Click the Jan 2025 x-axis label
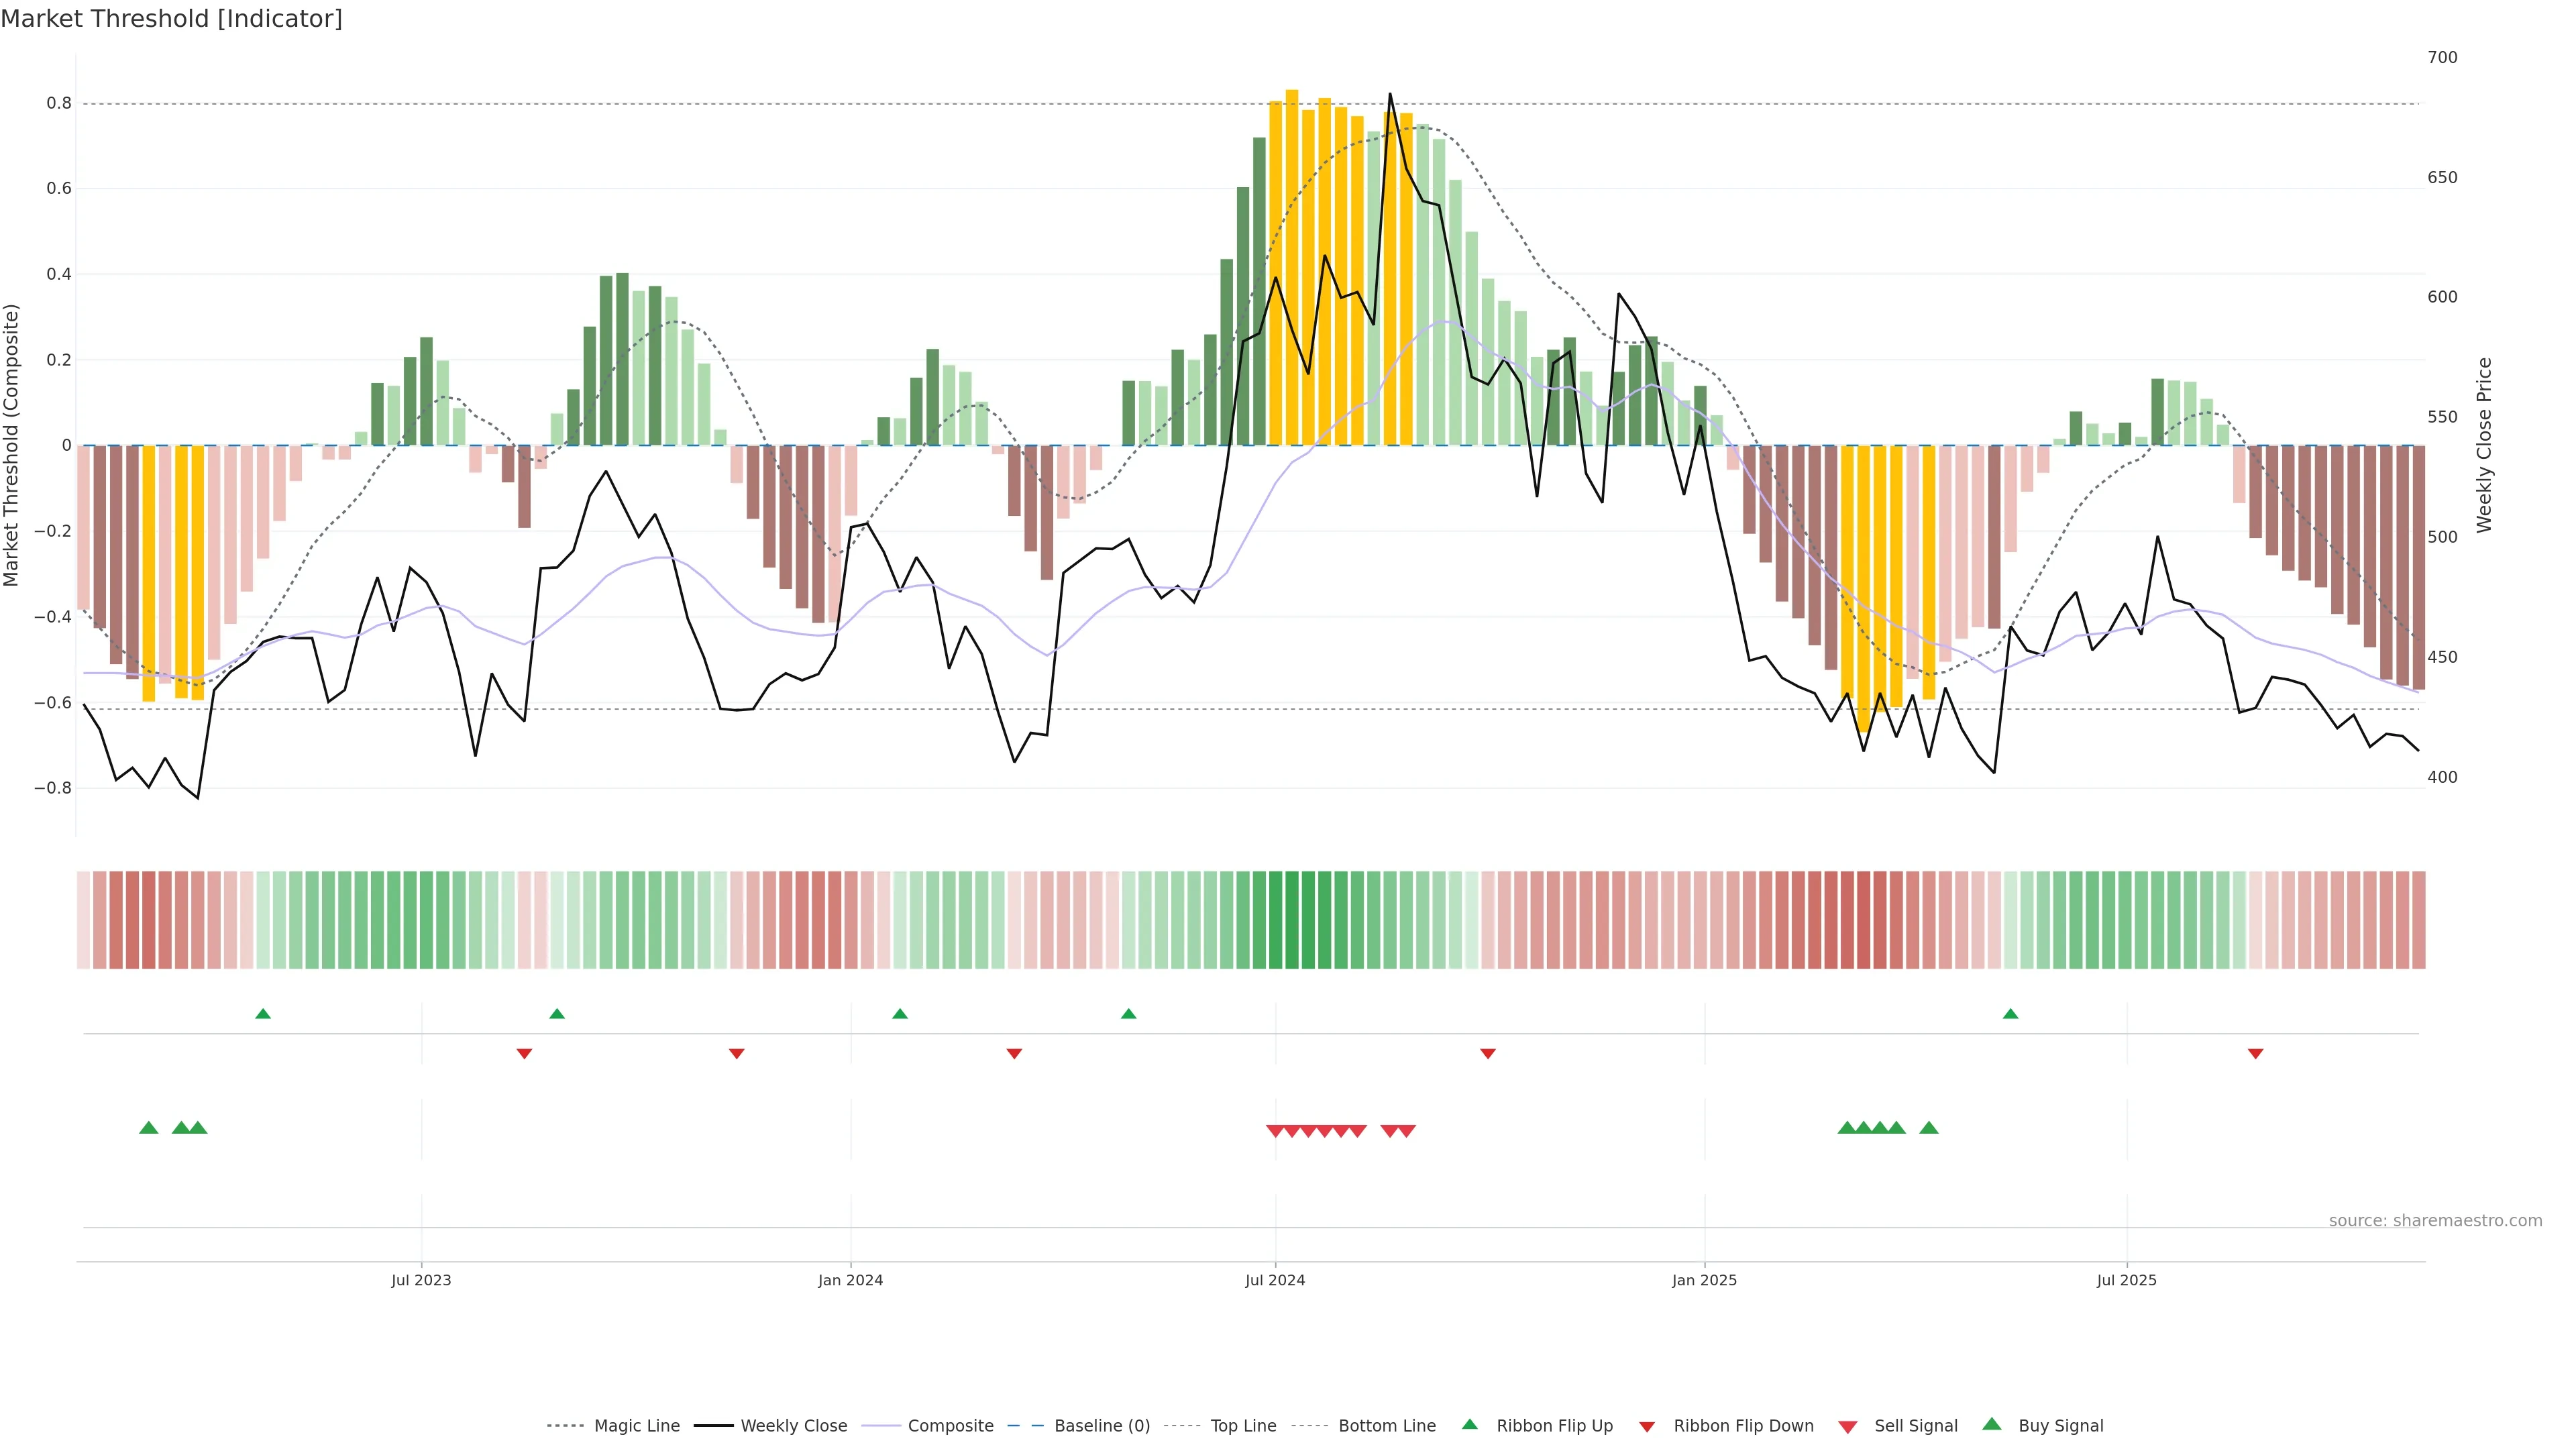This screenshot has width=2576, height=1449. coord(1704,1280)
